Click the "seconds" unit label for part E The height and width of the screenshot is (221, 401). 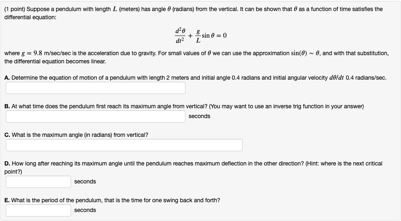(x=85, y=210)
